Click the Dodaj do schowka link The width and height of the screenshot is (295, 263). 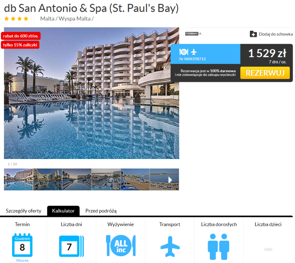(276, 34)
